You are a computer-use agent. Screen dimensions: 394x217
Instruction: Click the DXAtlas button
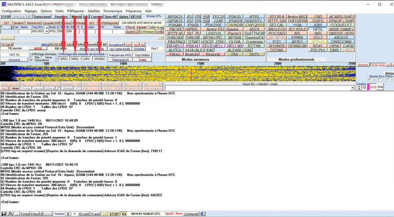pyautogui.click(x=139, y=49)
